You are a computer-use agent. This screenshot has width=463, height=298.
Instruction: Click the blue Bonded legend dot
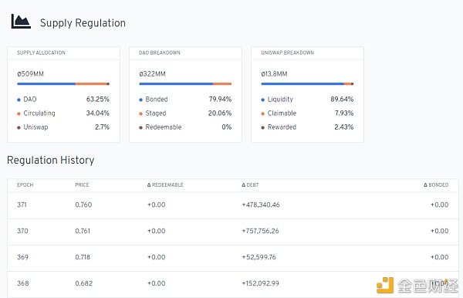pyautogui.click(x=141, y=100)
